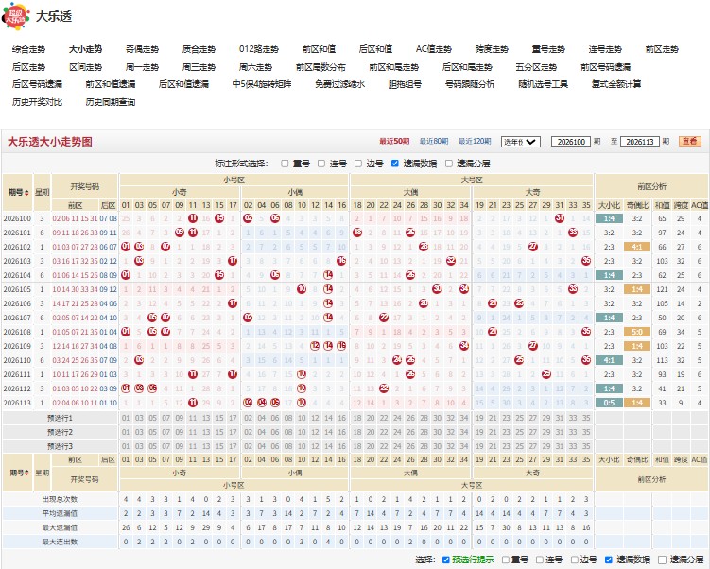710x569 pixels.
Task: Select number 11 in 预选行1
Action: (x=193, y=419)
